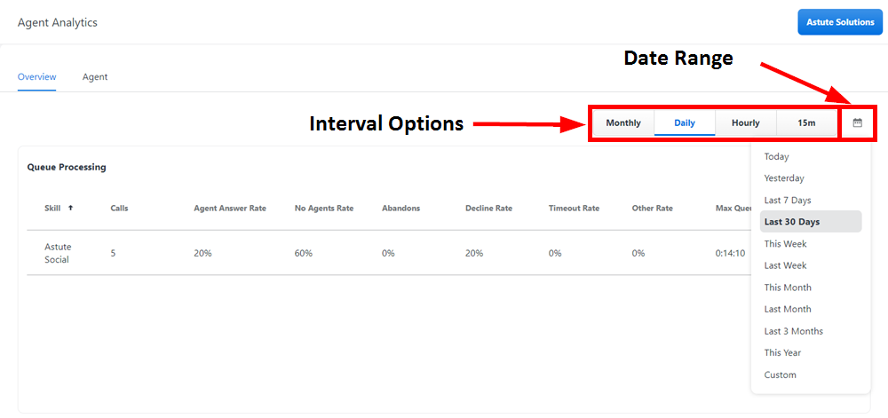Screen dimensions: 888x418
Task: Switch to the Agent tab
Action: coord(95,77)
